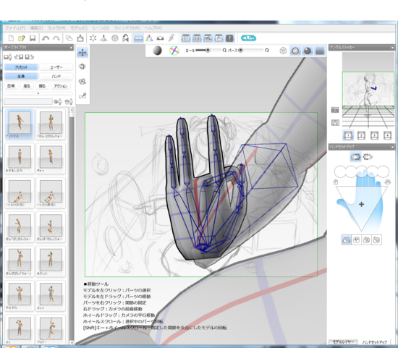The height and width of the screenshot is (348, 398).
Task: Click the first hand pose preset icon
Action: click(347, 239)
